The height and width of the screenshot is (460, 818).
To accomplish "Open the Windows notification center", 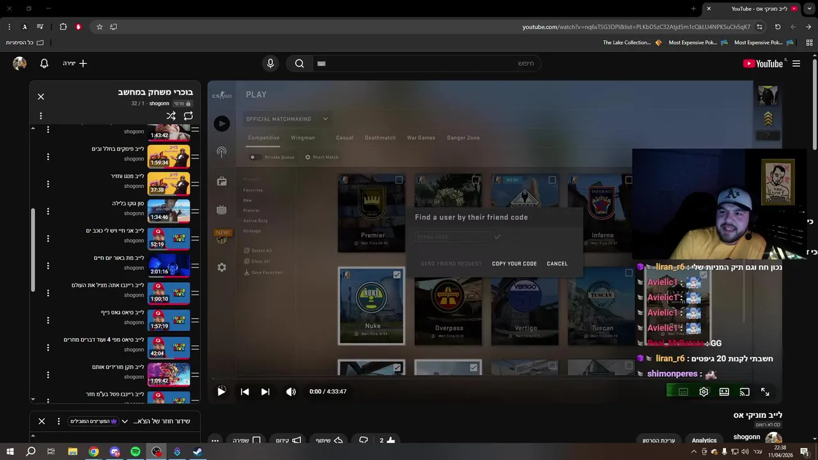I will click(x=805, y=452).
